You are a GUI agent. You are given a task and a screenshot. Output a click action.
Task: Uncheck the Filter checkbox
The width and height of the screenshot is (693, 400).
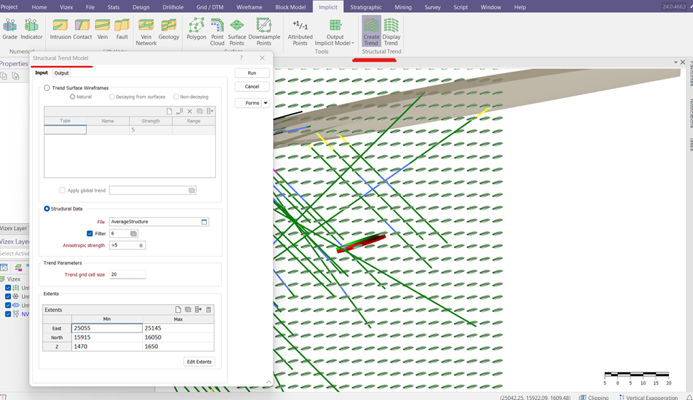click(x=90, y=234)
